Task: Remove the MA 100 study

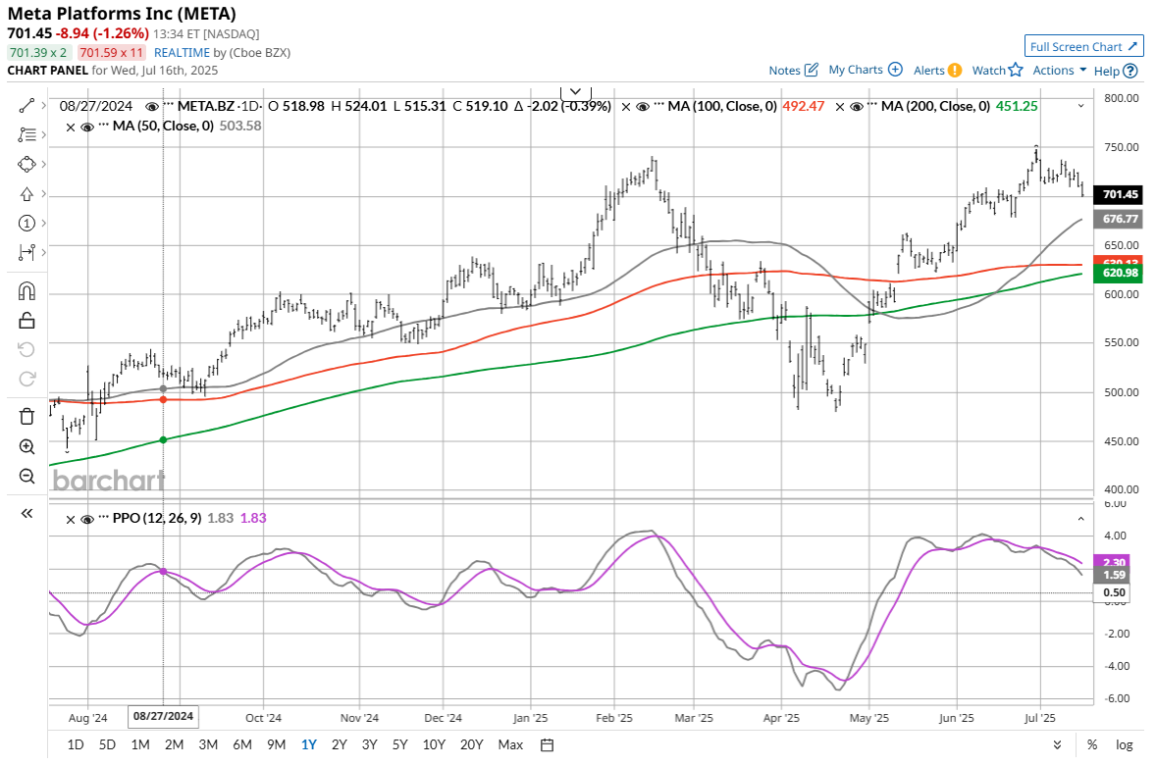Action: pos(626,107)
